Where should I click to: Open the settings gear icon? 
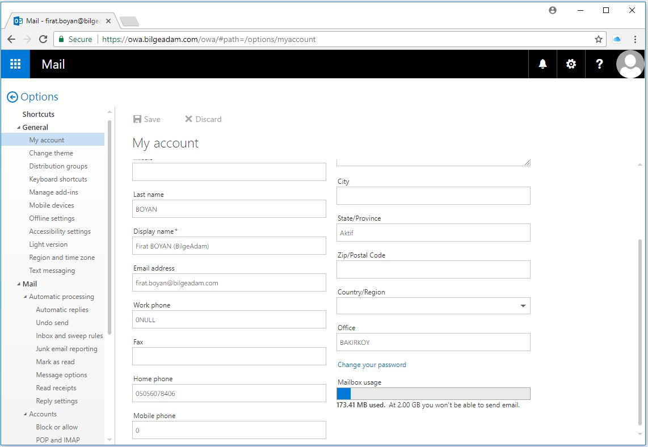click(x=571, y=64)
